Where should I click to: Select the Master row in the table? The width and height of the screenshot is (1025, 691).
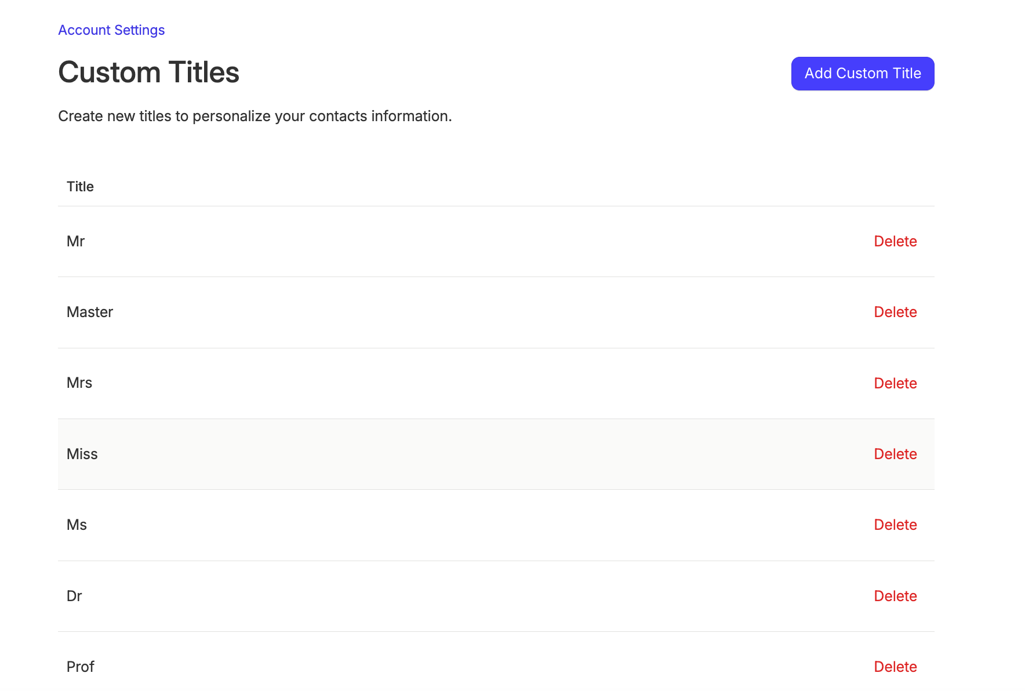coord(406,312)
